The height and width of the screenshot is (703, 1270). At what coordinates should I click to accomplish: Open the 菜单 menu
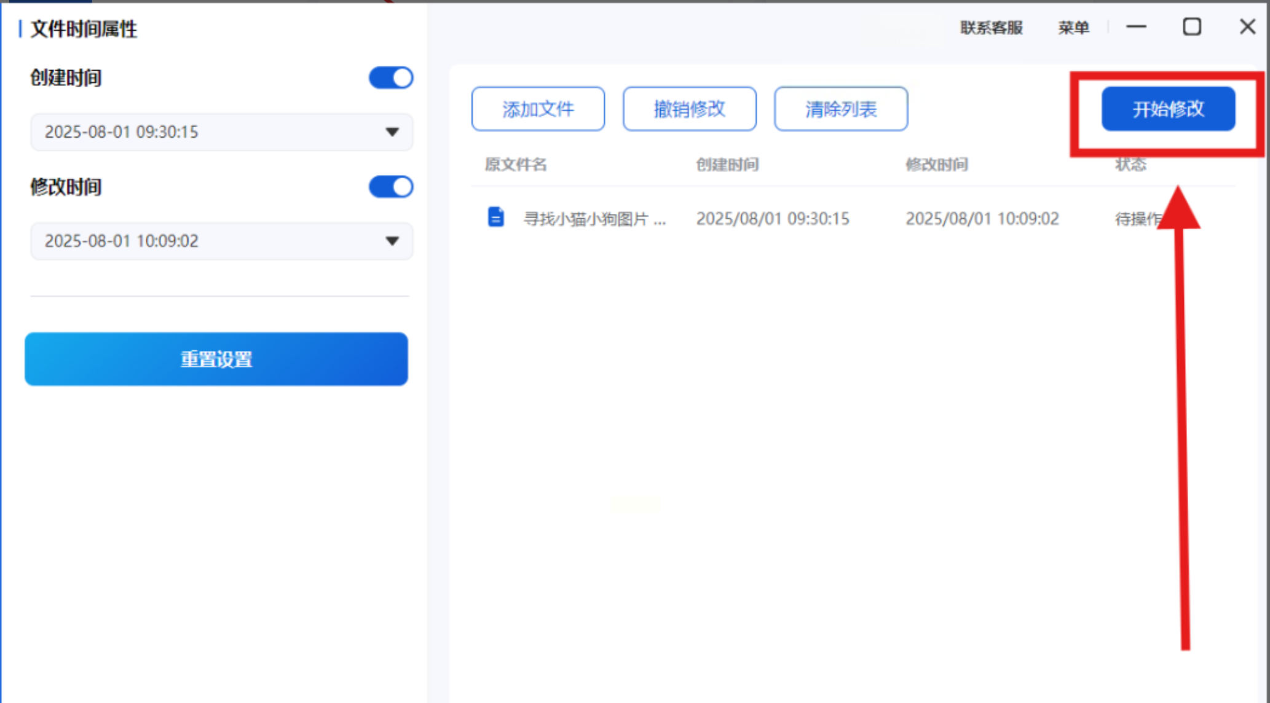pos(1073,28)
